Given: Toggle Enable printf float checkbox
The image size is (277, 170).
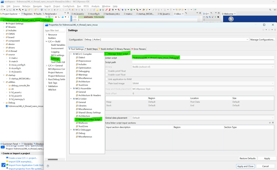Looking at the screenshot, I should (x=107, y=70).
